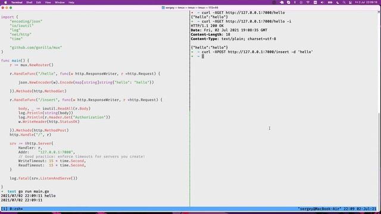
Task: Toggle Do Not Disturb moon icon
Action: pyautogui.click(x=338, y=2)
